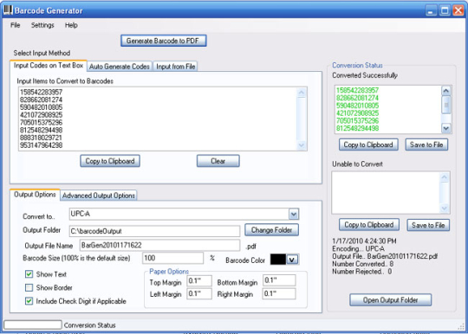Viewport: 468px width, 334px height.
Task: Click the Right Margin field
Action: coord(279,293)
